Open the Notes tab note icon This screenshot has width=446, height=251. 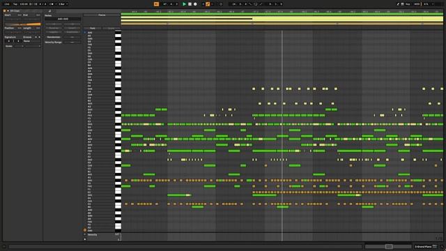point(49,11)
